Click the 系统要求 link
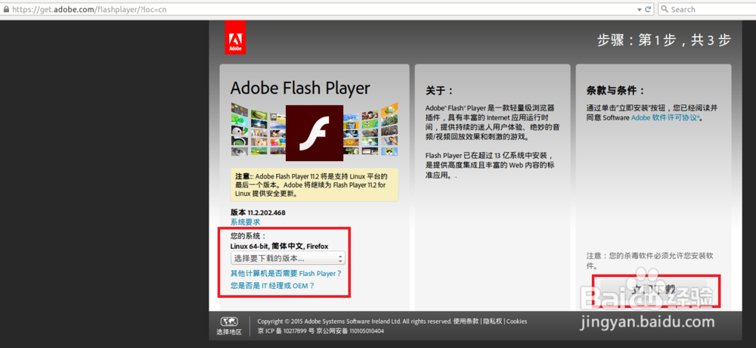Image resolution: width=756 pixels, height=348 pixels. (x=245, y=222)
